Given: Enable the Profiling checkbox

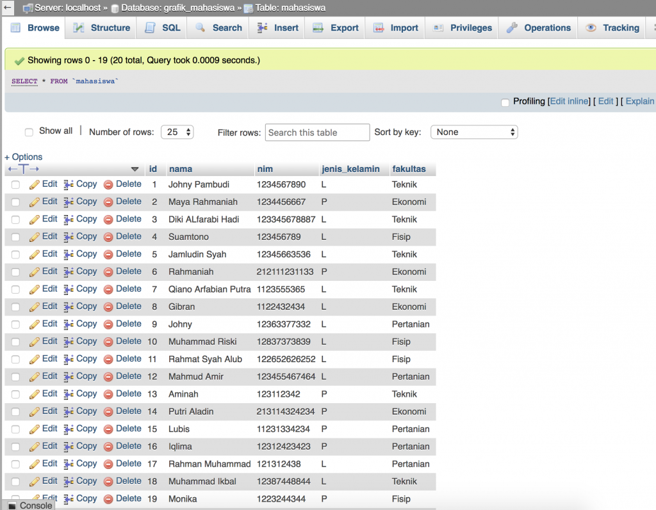Looking at the screenshot, I should pos(505,101).
